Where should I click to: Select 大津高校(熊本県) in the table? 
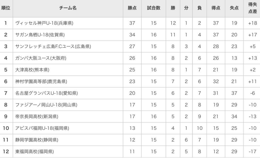32,70
